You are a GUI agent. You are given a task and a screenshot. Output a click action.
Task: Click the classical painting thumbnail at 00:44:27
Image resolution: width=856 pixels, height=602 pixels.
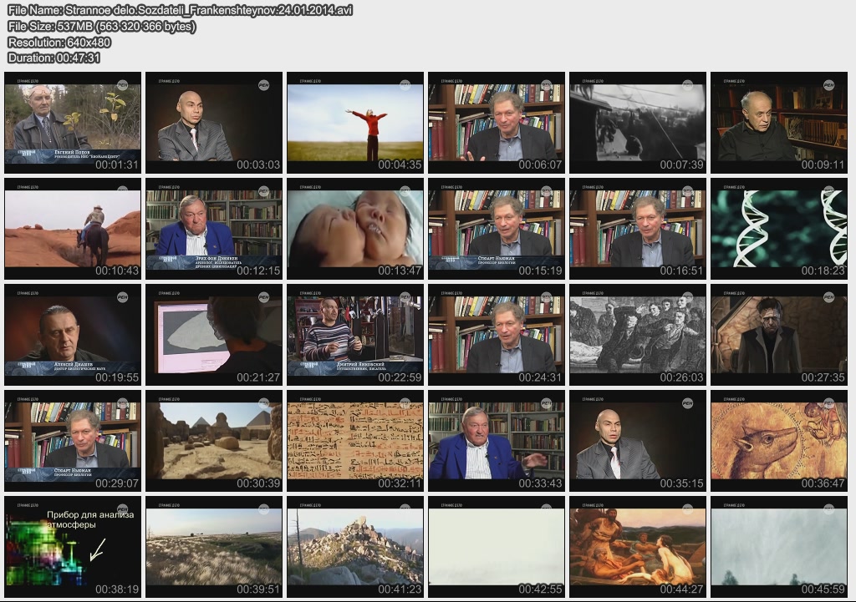click(x=637, y=547)
